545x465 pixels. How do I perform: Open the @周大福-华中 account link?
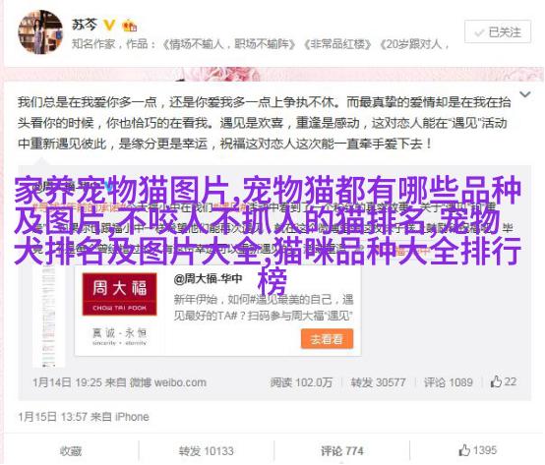coord(208,279)
